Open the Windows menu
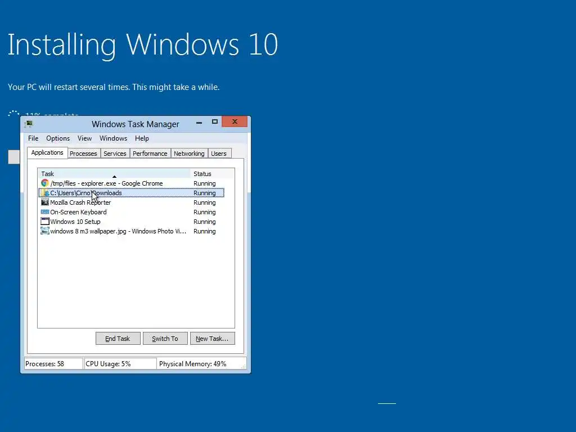The width and height of the screenshot is (576, 432). coord(113,138)
